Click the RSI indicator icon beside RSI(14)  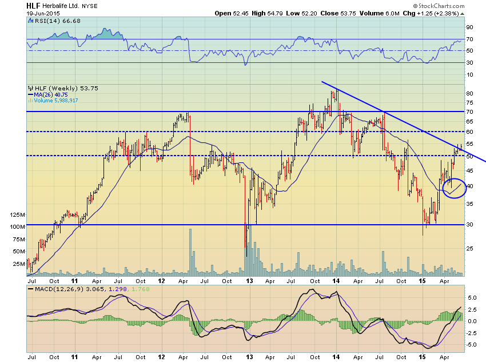click(30, 21)
